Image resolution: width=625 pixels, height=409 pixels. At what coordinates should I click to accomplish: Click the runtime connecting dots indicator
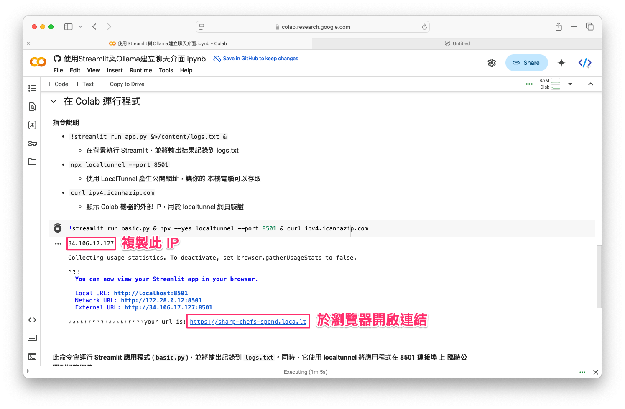click(529, 84)
